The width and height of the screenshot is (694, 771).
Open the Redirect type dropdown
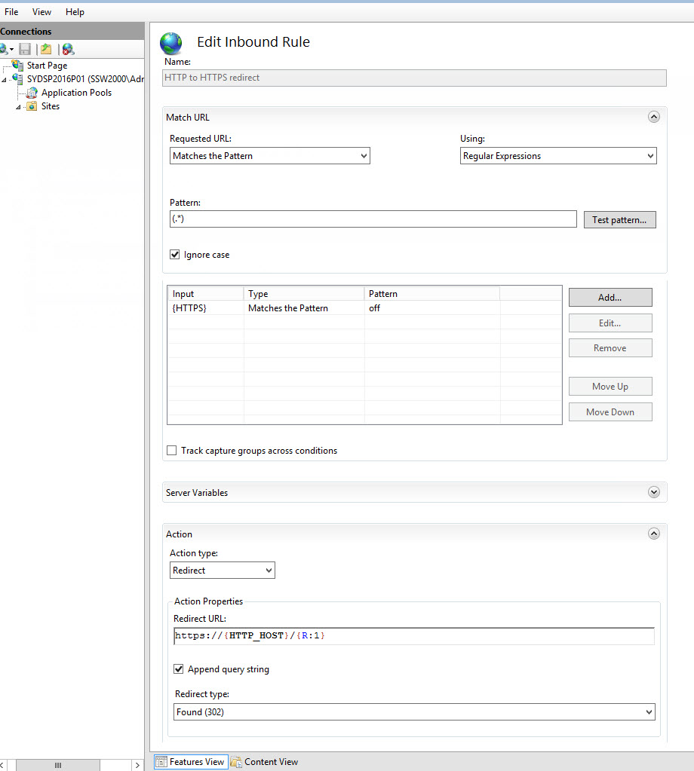413,712
